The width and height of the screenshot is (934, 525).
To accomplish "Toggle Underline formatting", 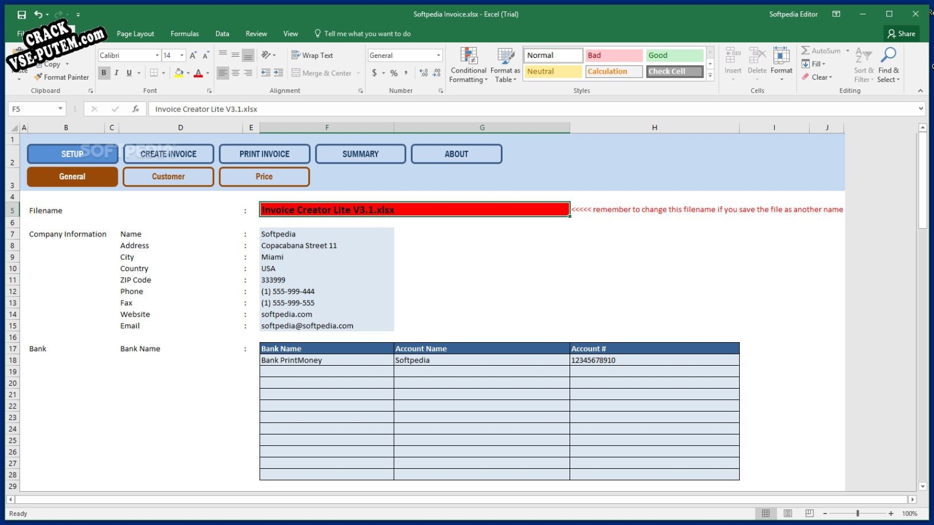I will coord(129,73).
